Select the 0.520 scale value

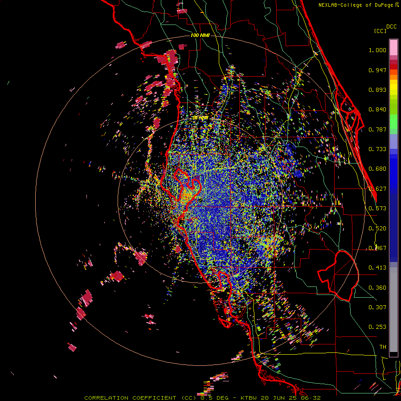377,229
